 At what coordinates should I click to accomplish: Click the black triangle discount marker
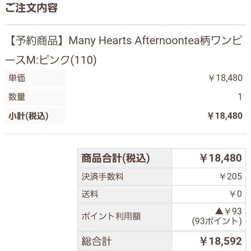219,211
